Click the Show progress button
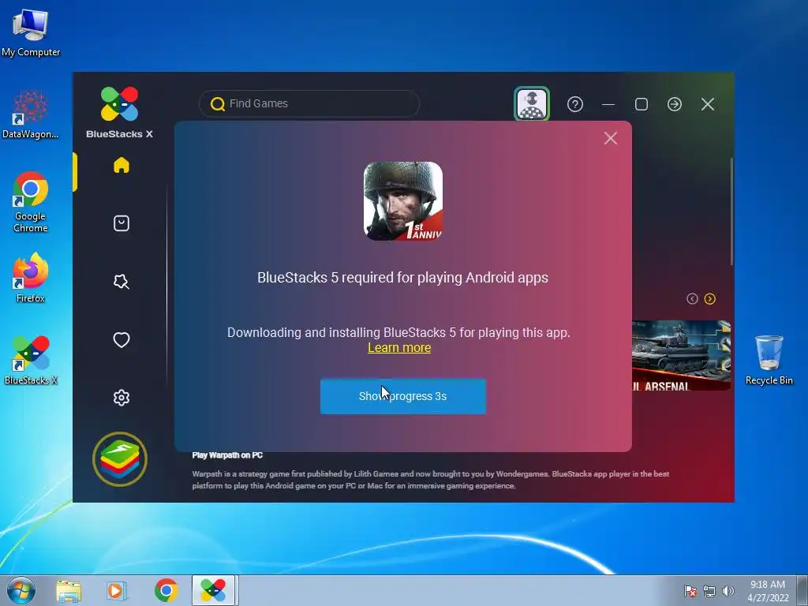The width and height of the screenshot is (808, 606). pyautogui.click(x=403, y=396)
